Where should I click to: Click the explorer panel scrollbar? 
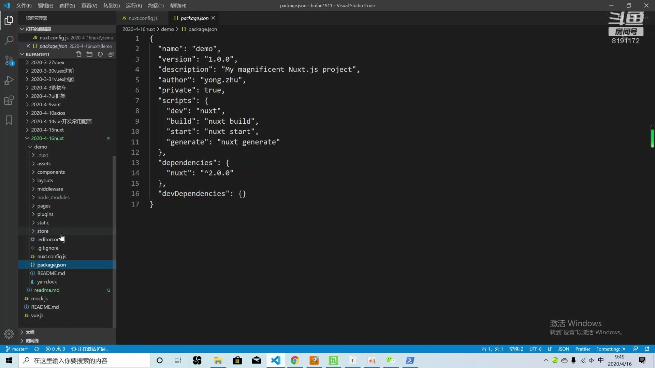tap(114, 241)
